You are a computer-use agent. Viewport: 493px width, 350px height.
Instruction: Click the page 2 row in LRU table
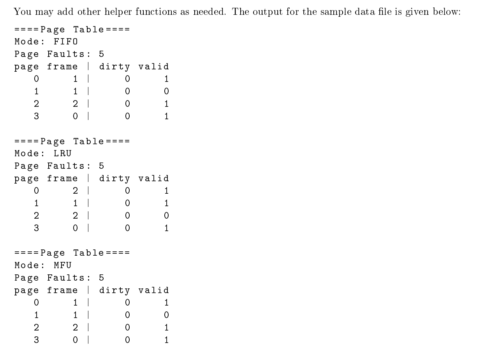pos(101,216)
